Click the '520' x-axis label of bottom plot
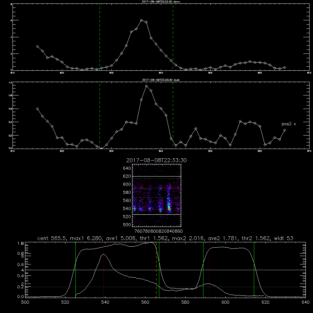Viewport: 313px width, 313px height. pos(65,302)
